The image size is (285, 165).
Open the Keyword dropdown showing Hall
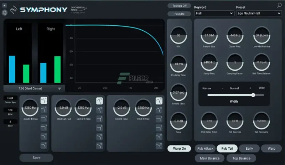(214, 13)
